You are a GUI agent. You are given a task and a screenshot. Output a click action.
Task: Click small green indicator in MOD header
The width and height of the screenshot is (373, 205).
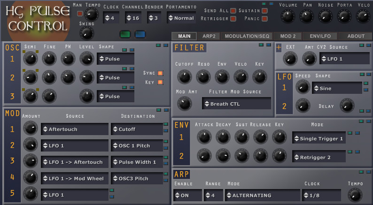coord(159,110)
